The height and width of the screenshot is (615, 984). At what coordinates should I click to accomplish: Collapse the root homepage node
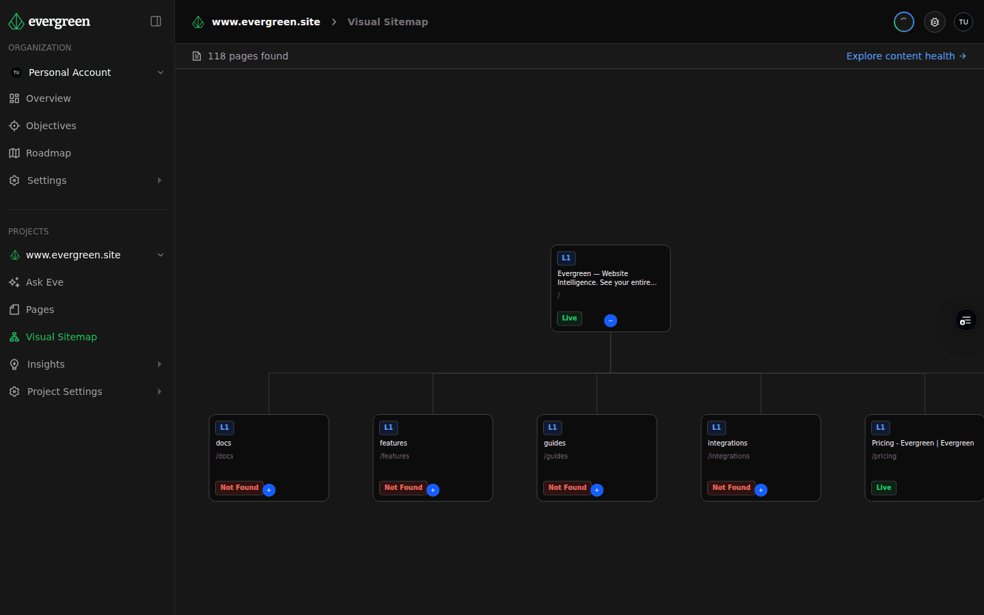610,320
